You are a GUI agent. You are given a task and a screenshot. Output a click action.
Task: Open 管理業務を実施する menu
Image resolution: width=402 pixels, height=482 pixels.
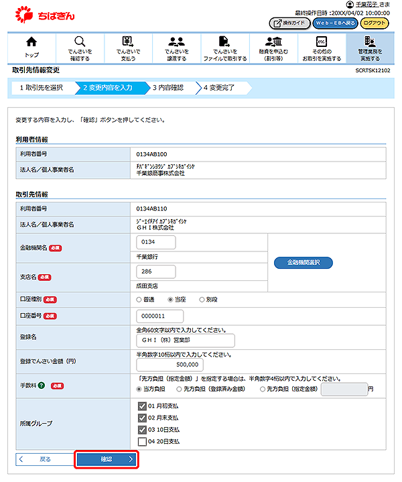click(x=370, y=48)
